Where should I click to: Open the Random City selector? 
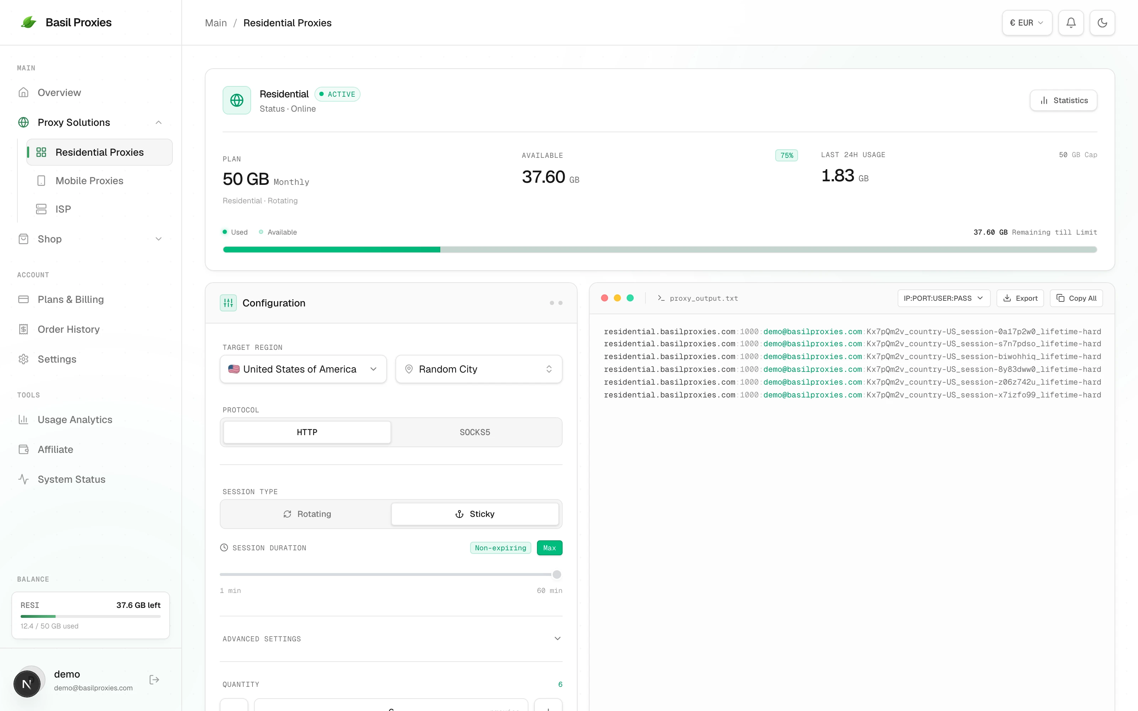tap(479, 369)
